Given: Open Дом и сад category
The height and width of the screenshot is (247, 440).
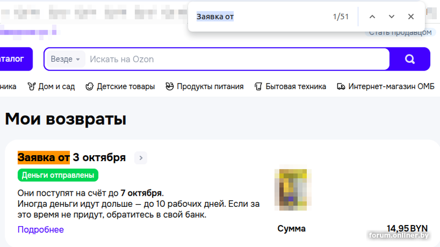Looking at the screenshot, I should tap(51, 86).
